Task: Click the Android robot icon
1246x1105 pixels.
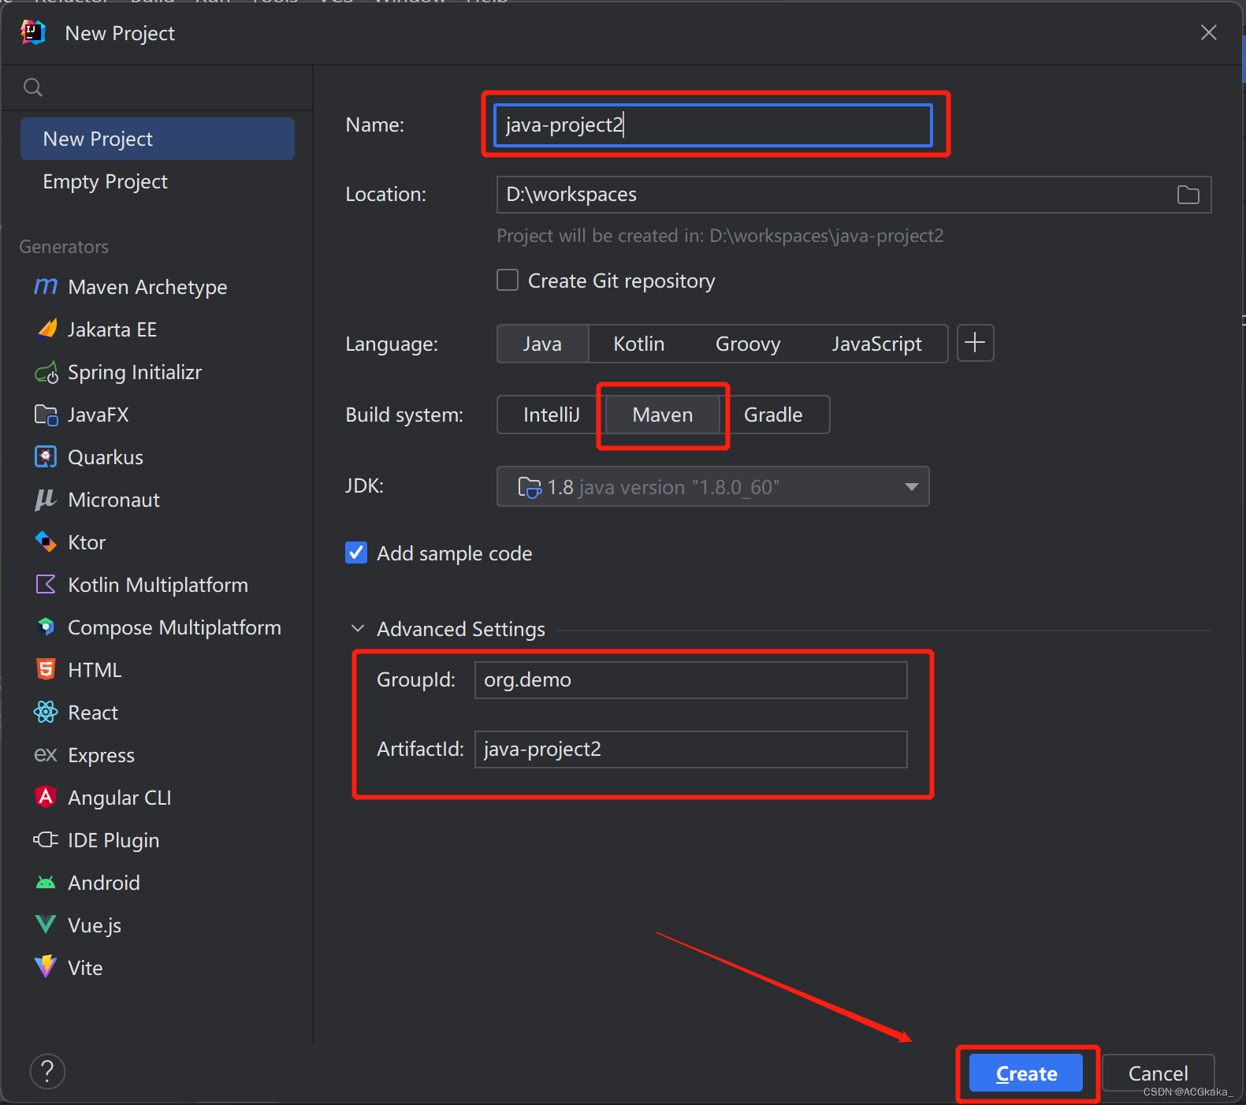Action: 46,883
